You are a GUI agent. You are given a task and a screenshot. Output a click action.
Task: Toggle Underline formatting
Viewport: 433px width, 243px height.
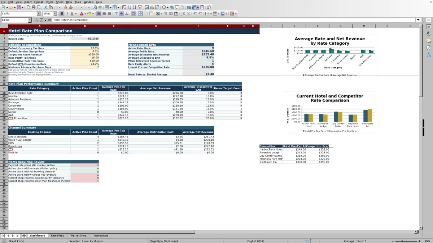pos(72,14)
